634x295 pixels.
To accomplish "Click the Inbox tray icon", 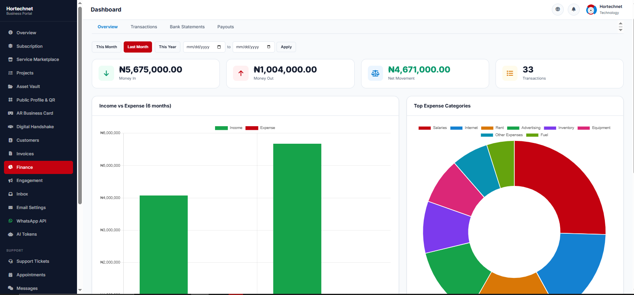I will 10,194.
